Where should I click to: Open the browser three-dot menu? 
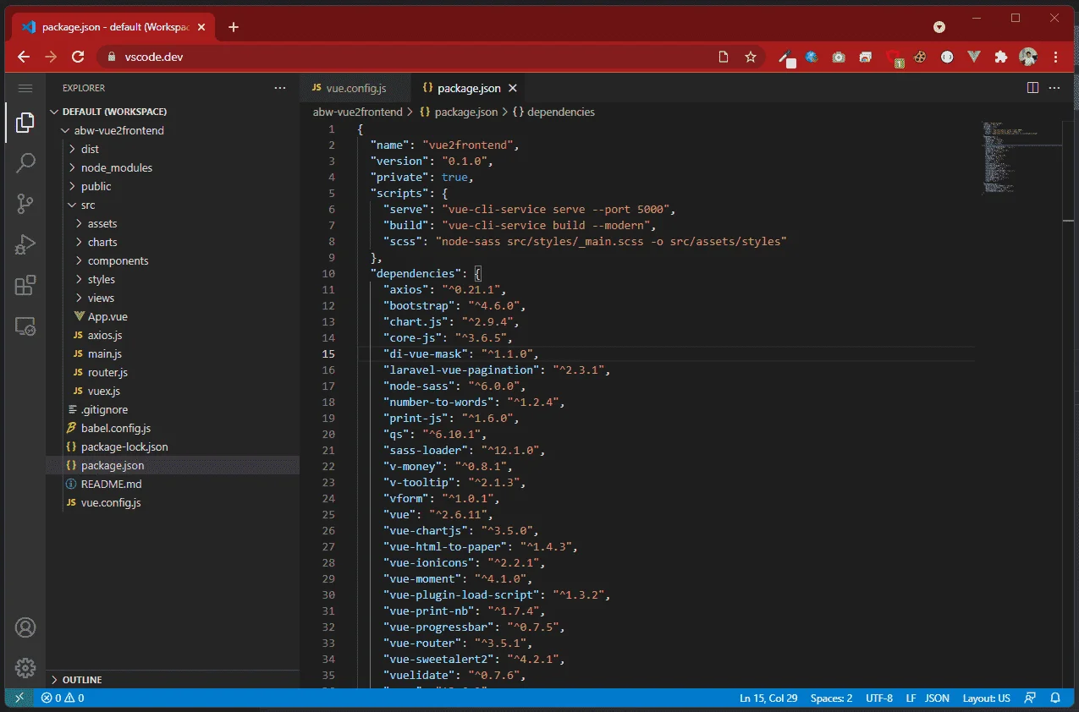pyautogui.click(x=1055, y=57)
